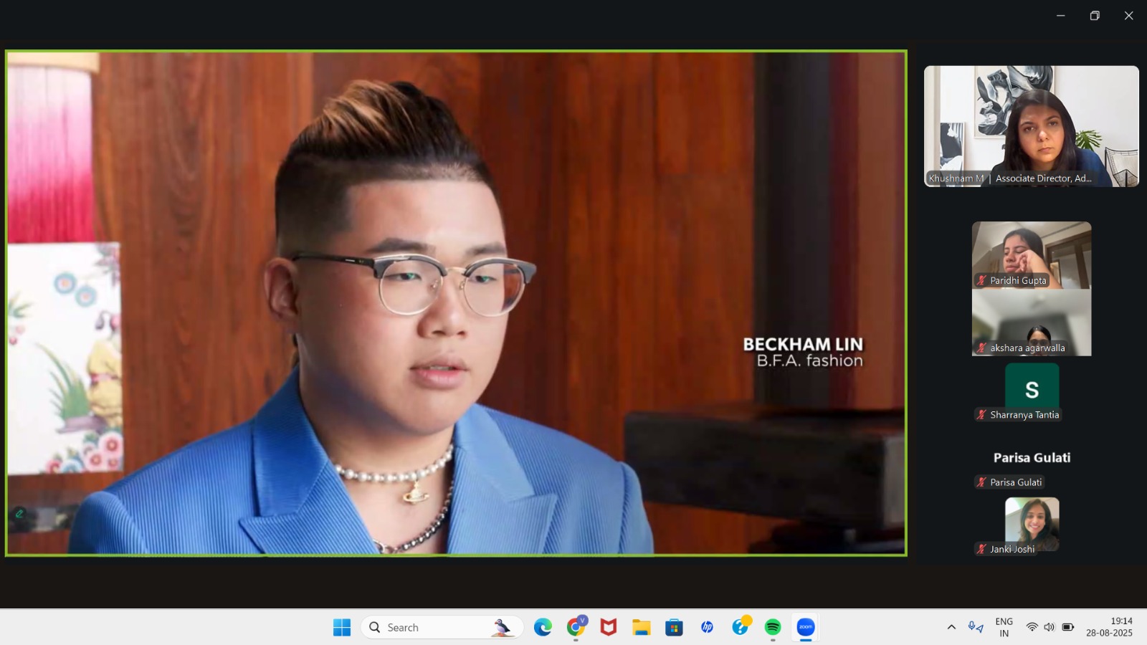Click the Zoom app taskbar icon
Viewport: 1147px width, 645px height.
[x=806, y=627]
